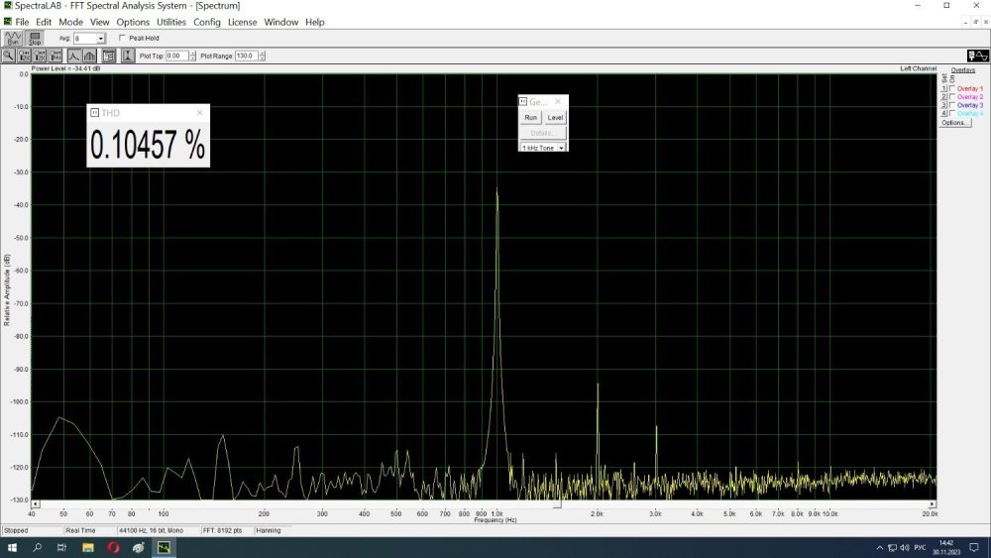Click the signal generator icon at top right
The width and height of the screenshot is (991, 558).
tap(976, 56)
